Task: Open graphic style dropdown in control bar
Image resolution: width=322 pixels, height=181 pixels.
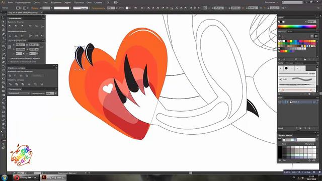Action: [130, 8]
